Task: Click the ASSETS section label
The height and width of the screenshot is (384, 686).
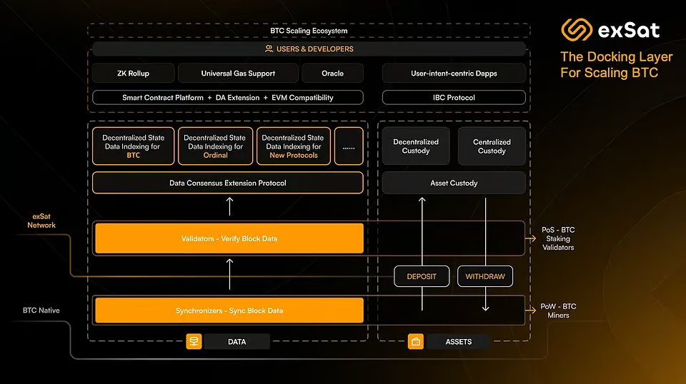Action: [x=458, y=342]
